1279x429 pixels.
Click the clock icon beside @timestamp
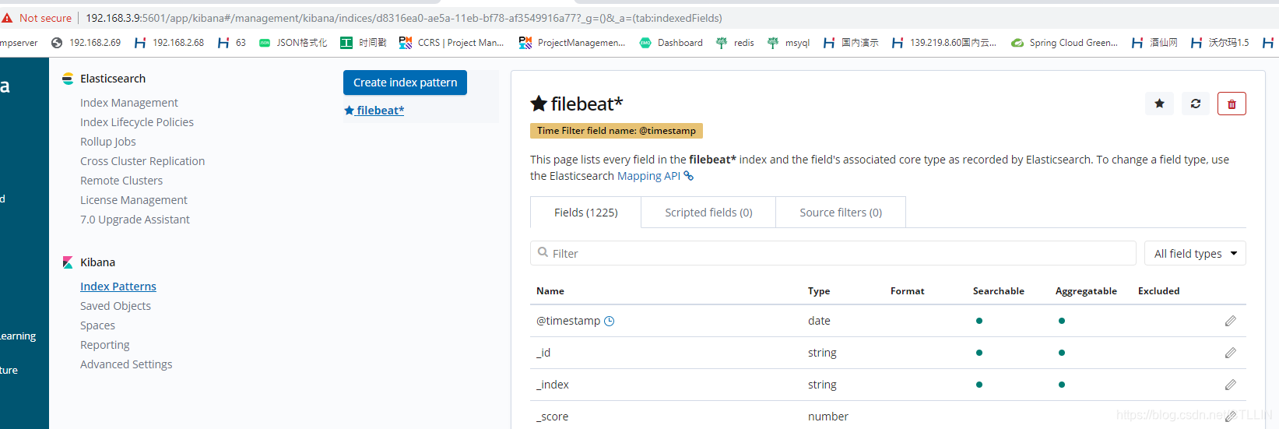pos(610,321)
